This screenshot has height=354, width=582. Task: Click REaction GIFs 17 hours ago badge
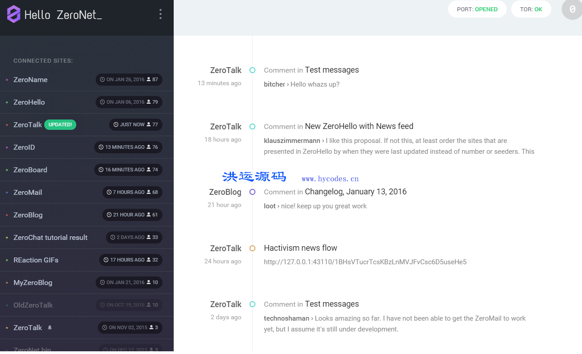click(131, 260)
